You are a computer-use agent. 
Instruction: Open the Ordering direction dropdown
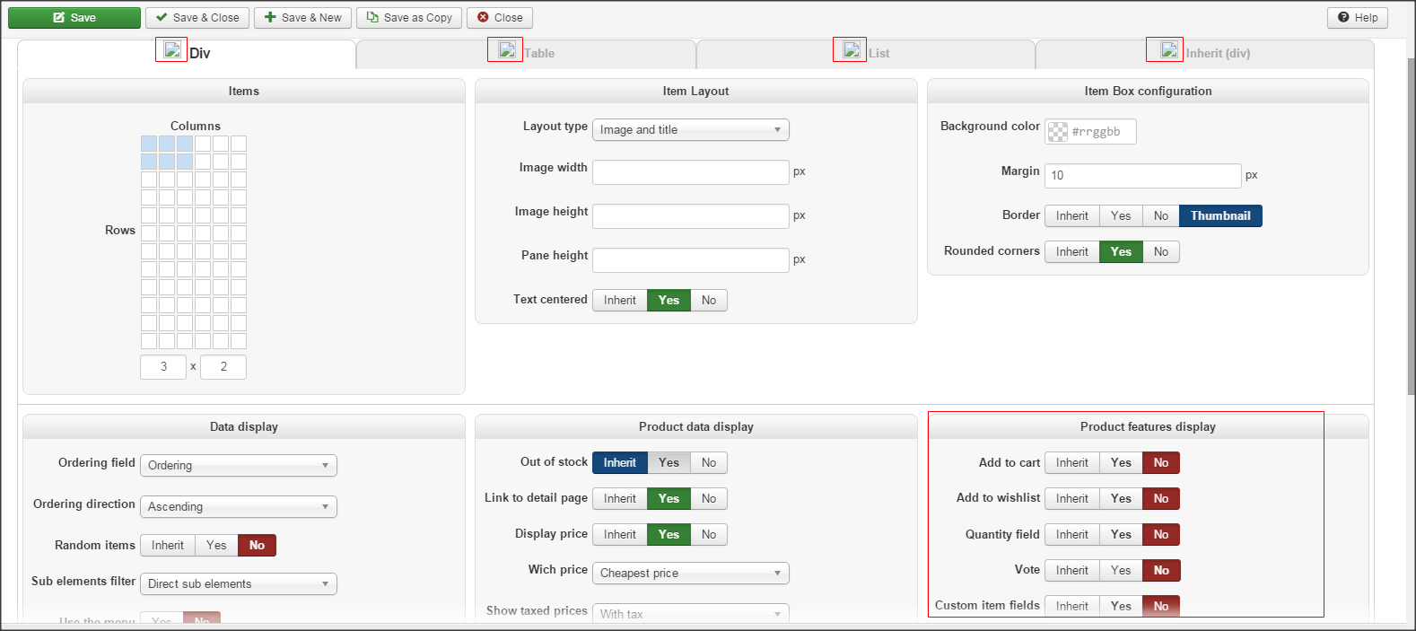[x=239, y=507]
